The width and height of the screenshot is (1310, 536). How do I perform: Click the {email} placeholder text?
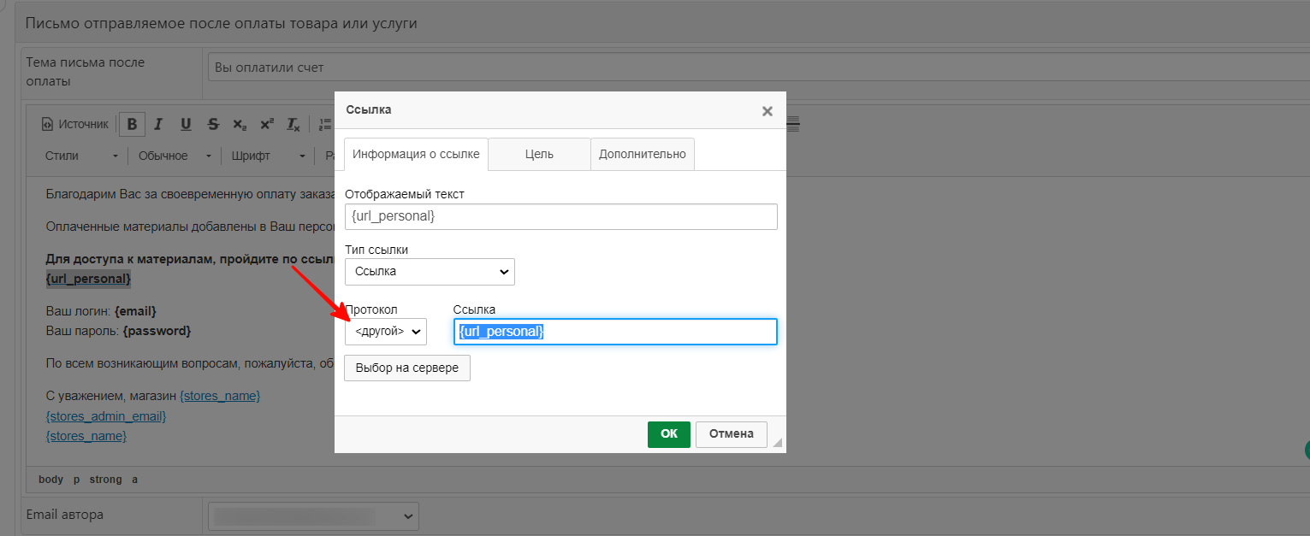135,311
